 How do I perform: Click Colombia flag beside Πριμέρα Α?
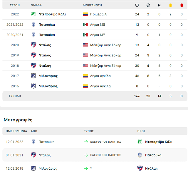[x=85, y=14]
